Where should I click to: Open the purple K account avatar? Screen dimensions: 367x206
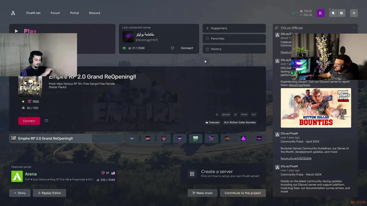pos(321,13)
